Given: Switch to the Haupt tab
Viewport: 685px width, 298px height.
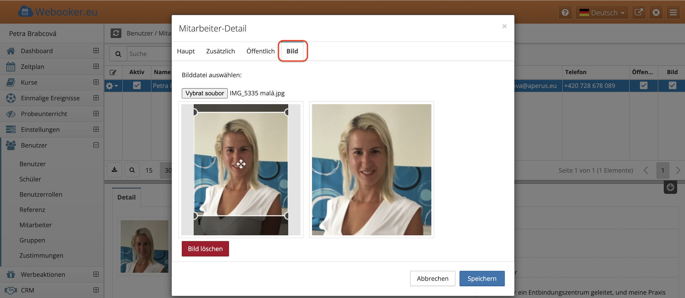Looking at the screenshot, I should (x=186, y=51).
